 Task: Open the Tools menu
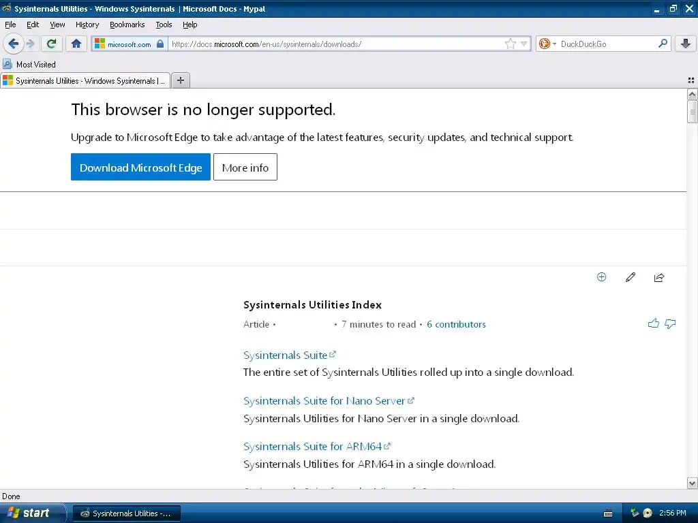[x=164, y=25]
